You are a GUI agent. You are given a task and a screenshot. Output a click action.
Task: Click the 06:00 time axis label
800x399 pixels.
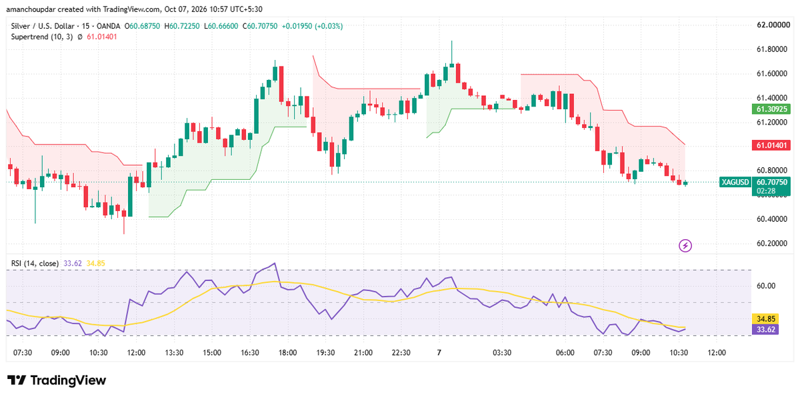(x=565, y=352)
